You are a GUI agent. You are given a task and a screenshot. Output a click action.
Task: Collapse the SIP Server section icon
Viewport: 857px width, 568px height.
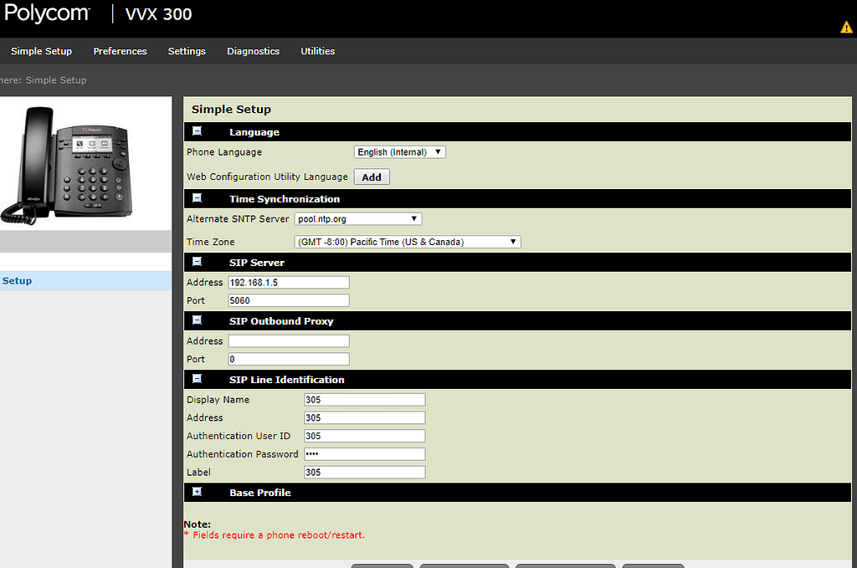click(x=197, y=262)
